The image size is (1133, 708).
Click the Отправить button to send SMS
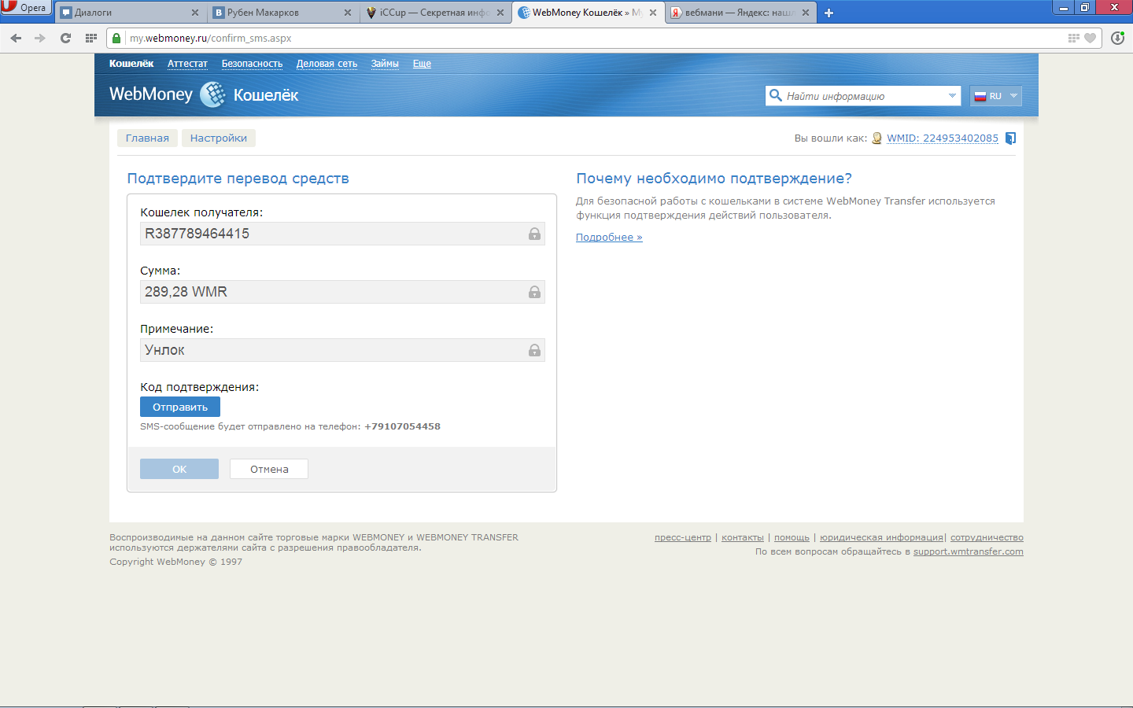point(180,407)
